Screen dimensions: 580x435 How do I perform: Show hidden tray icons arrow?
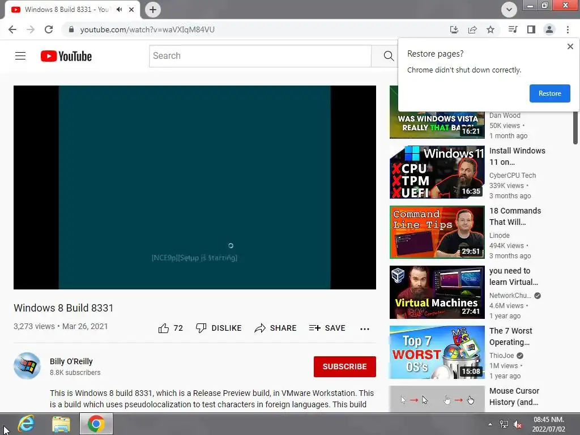pyautogui.click(x=490, y=424)
